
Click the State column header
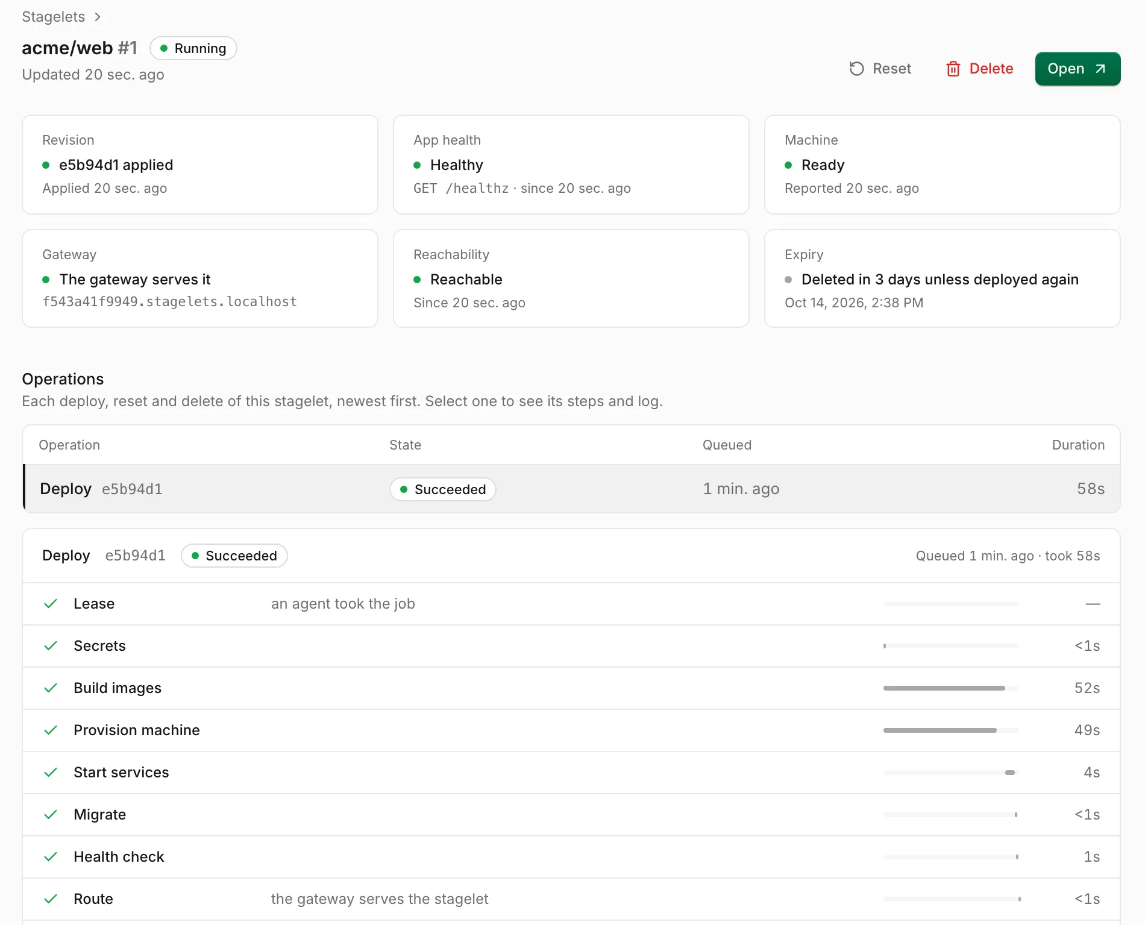405,445
